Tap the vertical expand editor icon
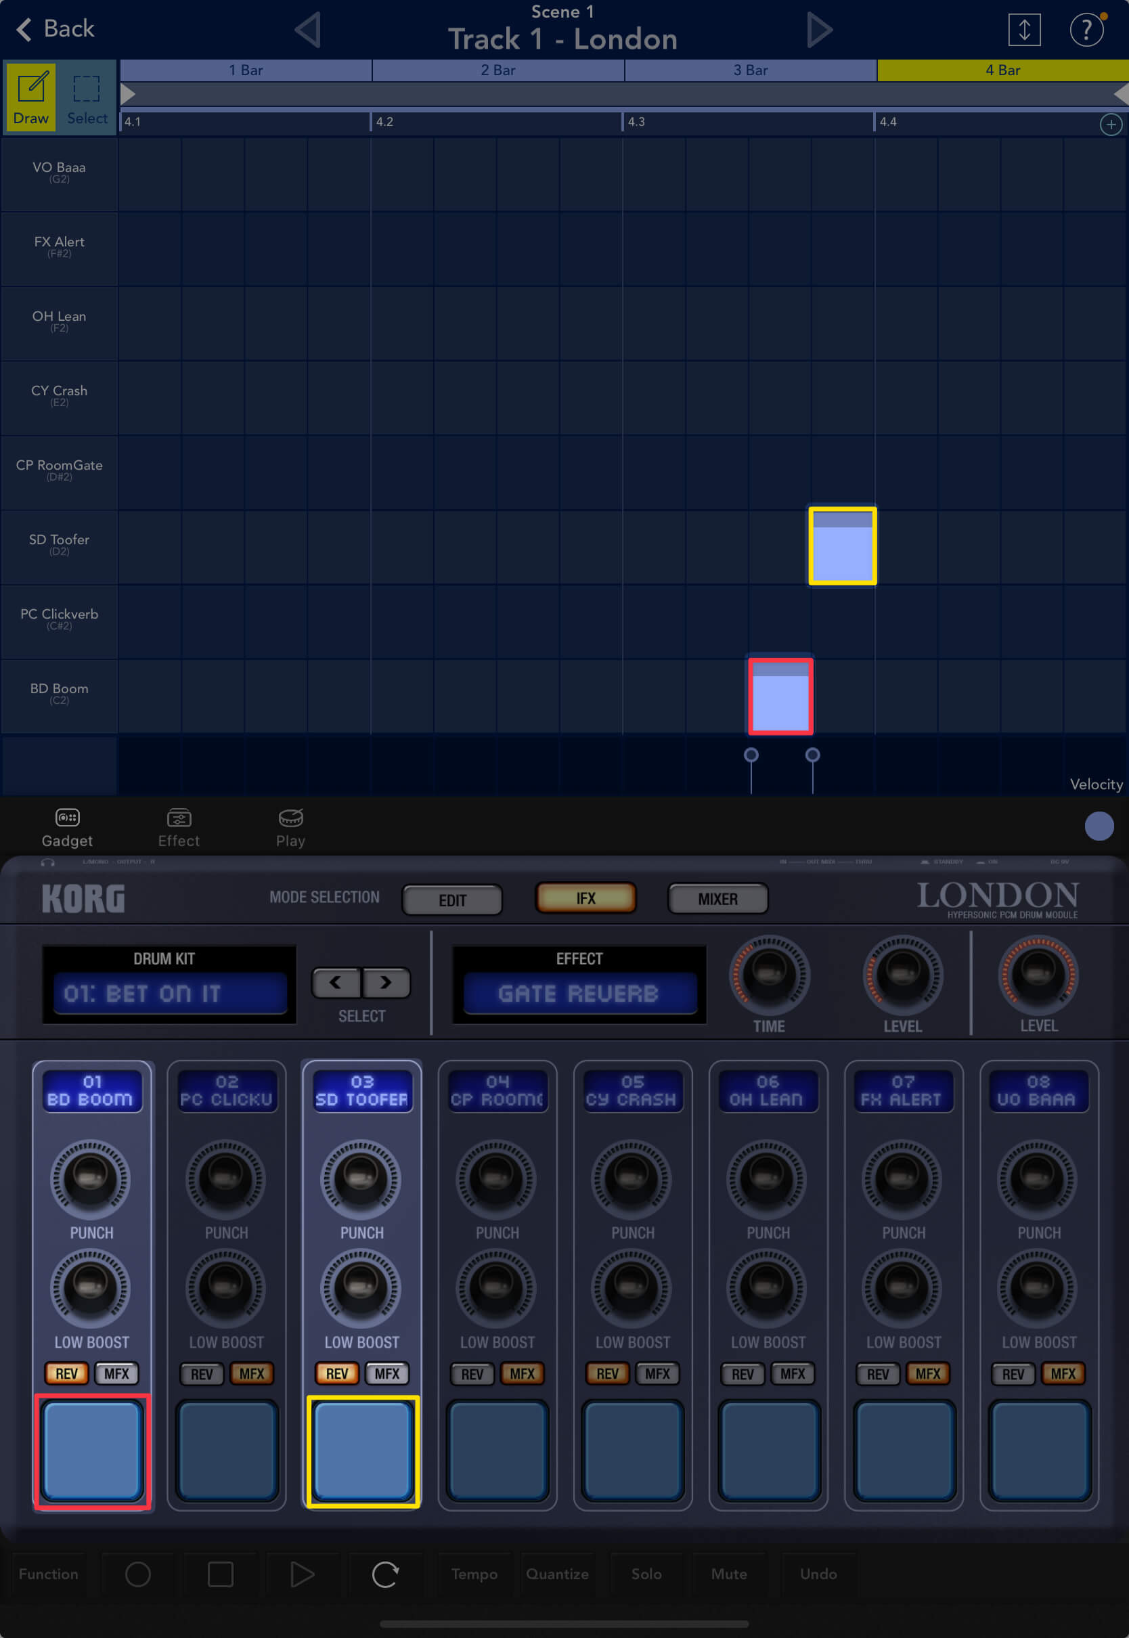The height and width of the screenshot is (1638, 1129). pos(1023,30)
